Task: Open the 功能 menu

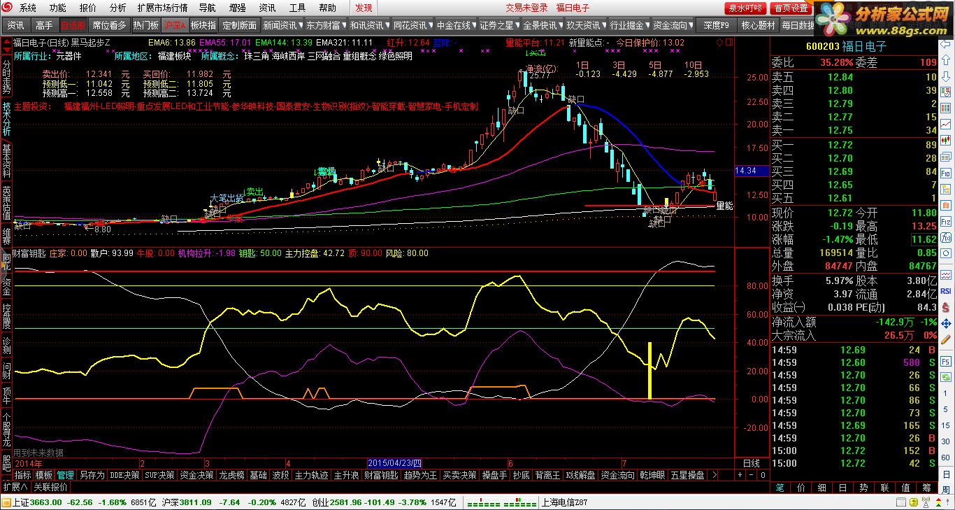Action: [58, 8]
